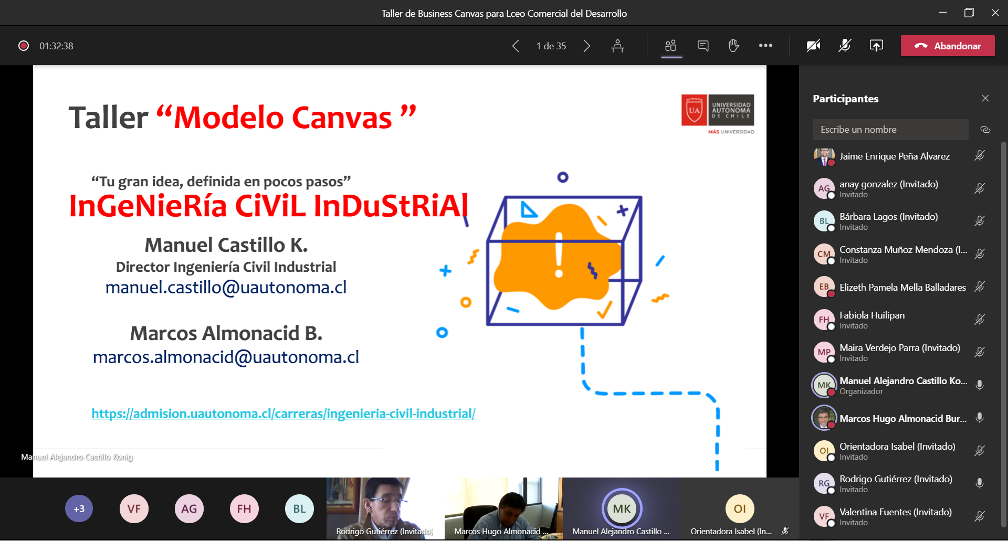1008x541 pixels.
Task: Click EB avatar for Elizeth Pamela
Action: (x=824, y=287)
